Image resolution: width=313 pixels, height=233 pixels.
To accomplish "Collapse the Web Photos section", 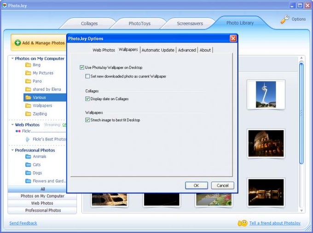I will [12, 125].
